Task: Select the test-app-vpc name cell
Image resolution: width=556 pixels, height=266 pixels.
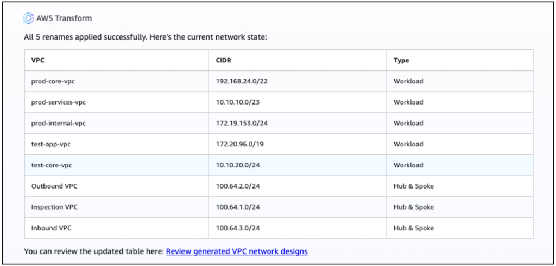Action: pyautogui.click(x=116, y=144)
